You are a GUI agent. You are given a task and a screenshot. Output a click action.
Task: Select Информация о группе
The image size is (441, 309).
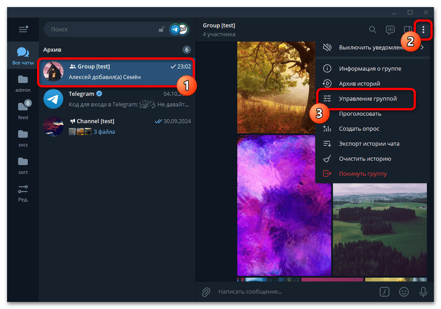(x=373, y=69)
